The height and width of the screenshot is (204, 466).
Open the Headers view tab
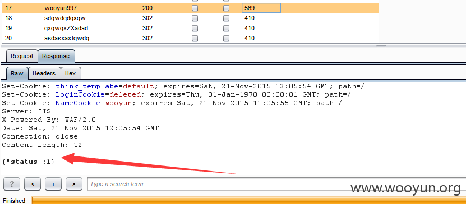click(44, 73)
